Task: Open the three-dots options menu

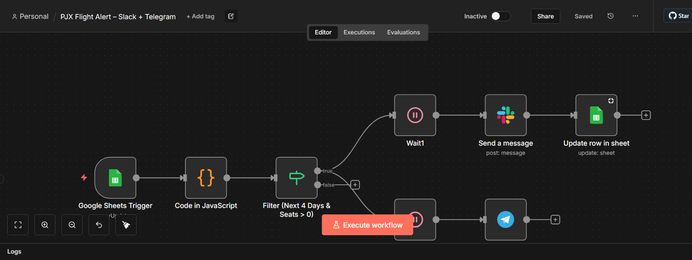Action: click(x=635, y=16)
